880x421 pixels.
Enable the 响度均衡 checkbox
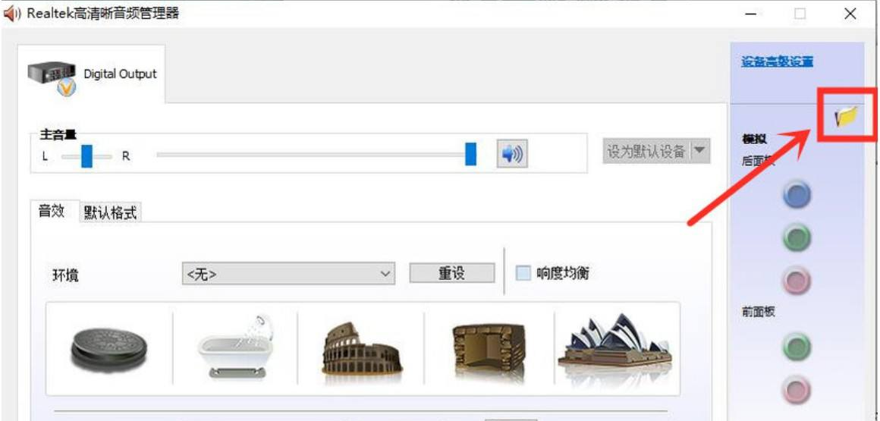coord(523,273)
